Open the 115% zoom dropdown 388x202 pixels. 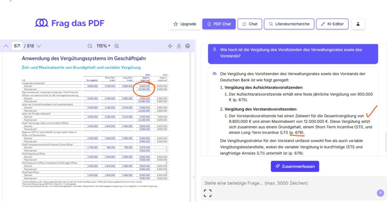pos(103,46)
